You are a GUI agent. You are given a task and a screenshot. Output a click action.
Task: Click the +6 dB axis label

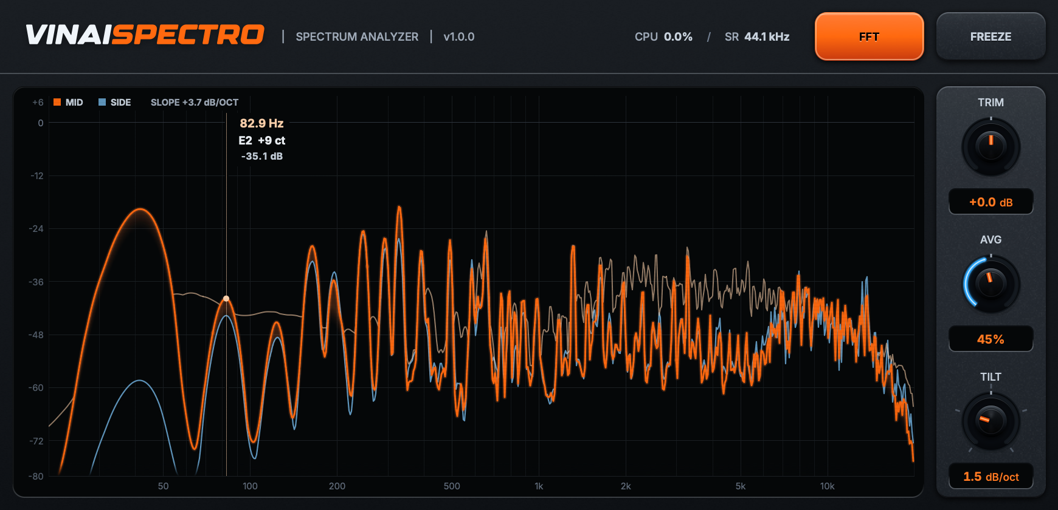38,102
